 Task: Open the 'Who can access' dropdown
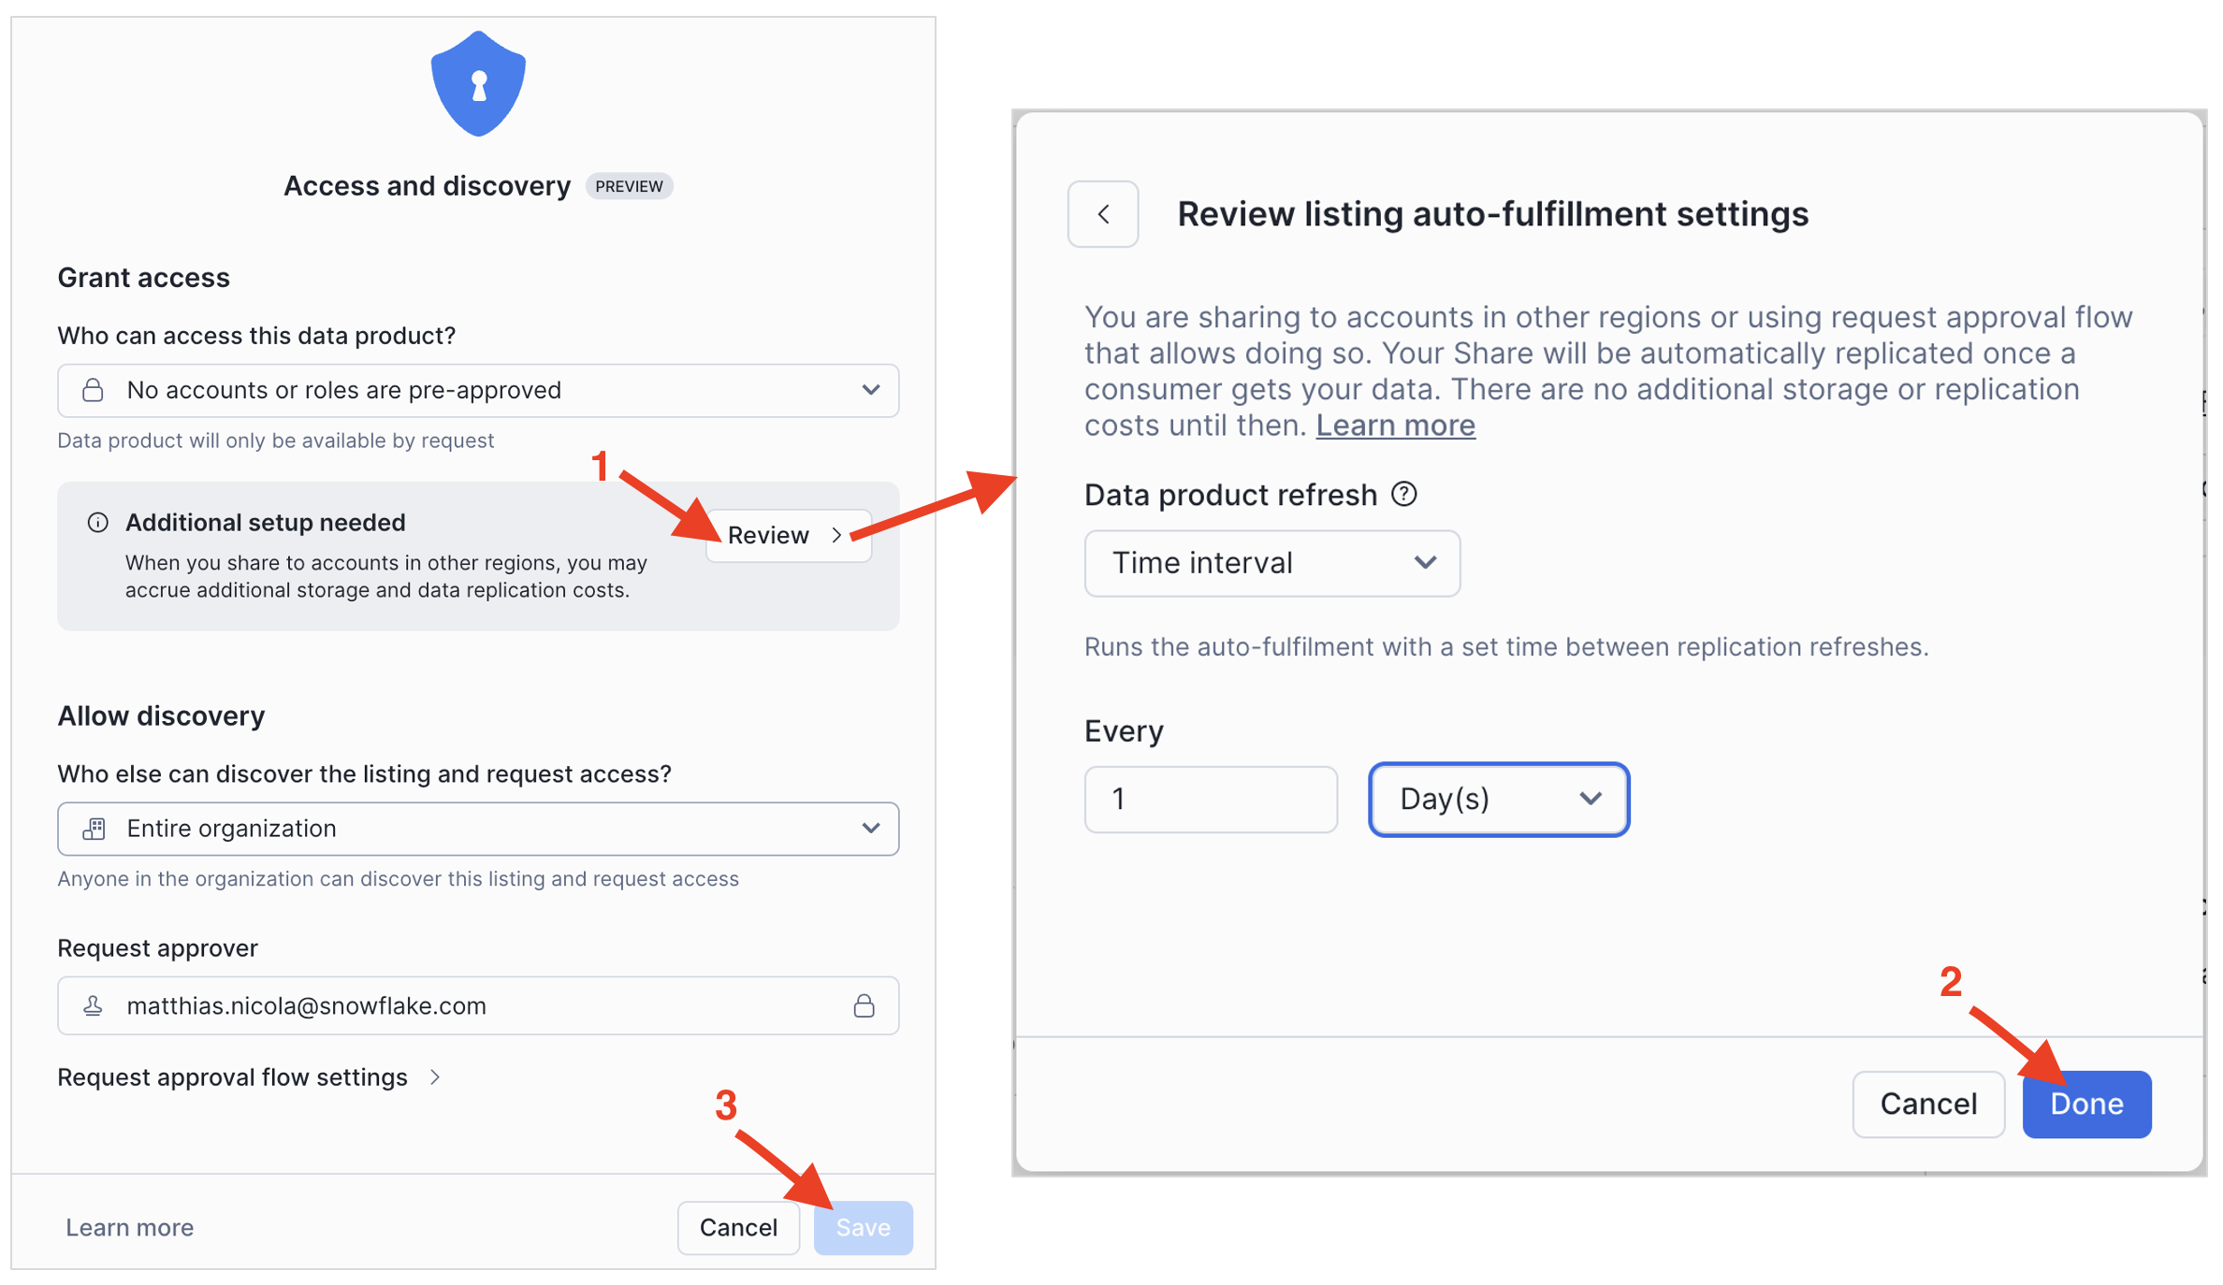pos(478,390)
